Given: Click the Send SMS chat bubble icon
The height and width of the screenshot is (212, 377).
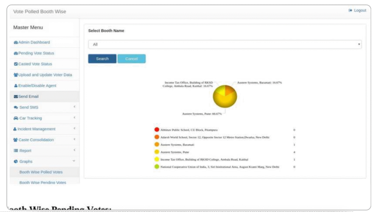Looking at the screenshot, I should tap(16, 107).
